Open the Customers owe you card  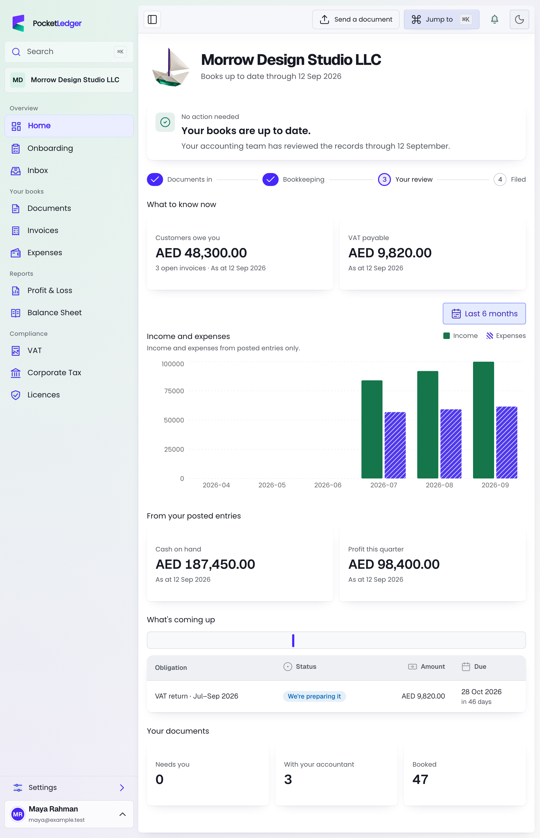[240, 253]
